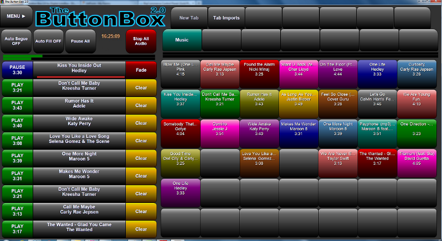Play Rumor Has It 3:43 in playlist

pyautogui.click(x=17, y=105)
